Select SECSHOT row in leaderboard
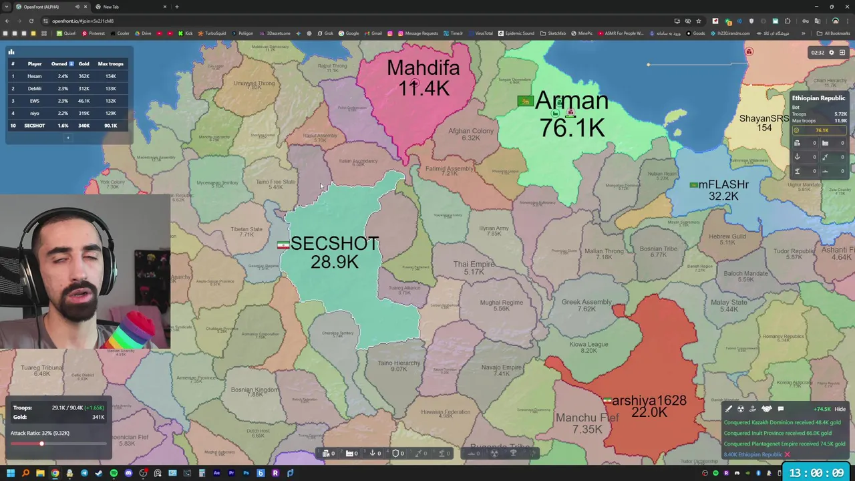 pos(68,126)
